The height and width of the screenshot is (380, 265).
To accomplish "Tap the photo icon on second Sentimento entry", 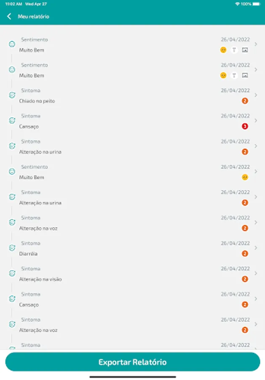I will coord(244,75).
